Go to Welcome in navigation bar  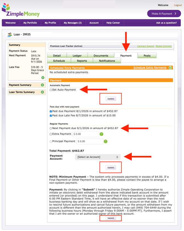pos(10,23)
